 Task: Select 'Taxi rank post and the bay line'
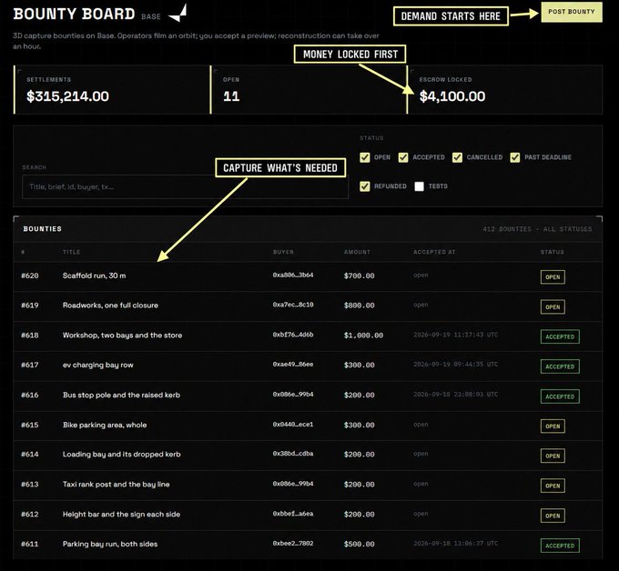[x=117, y=485]
